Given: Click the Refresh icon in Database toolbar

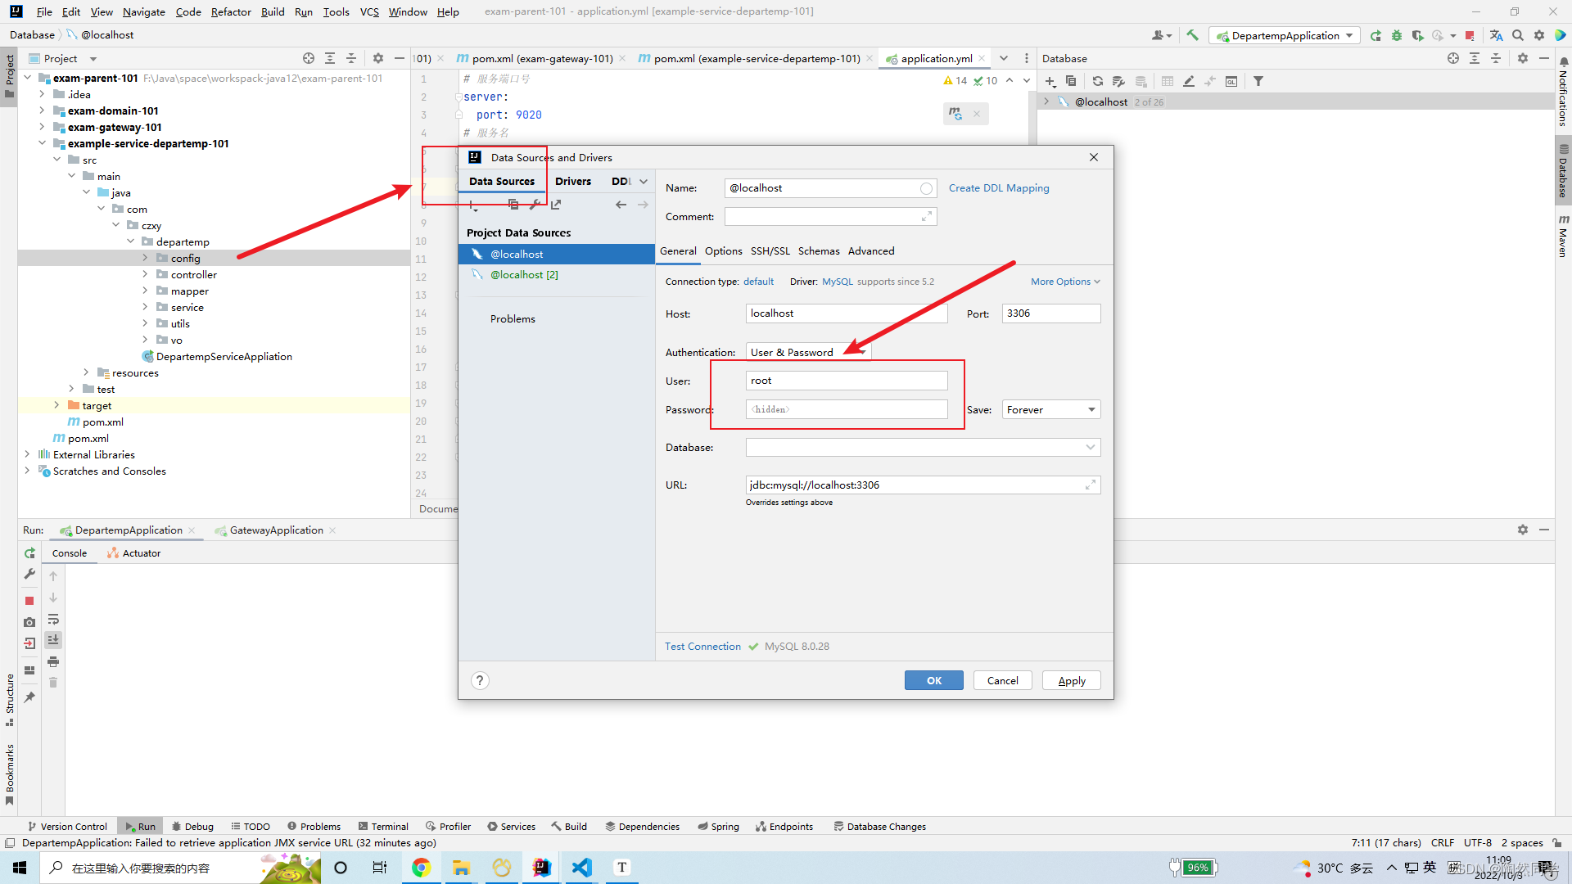Looking at the screenshot, I should pos(1097,81).
